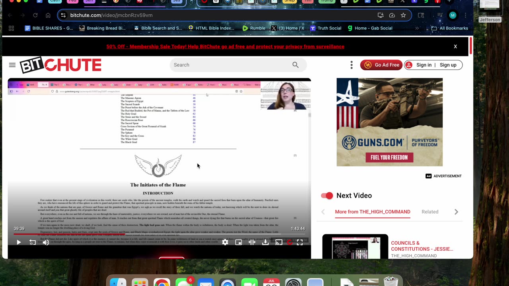Click Go Ad Free button
Screen dimensions: 509x286
click(381, 65)
